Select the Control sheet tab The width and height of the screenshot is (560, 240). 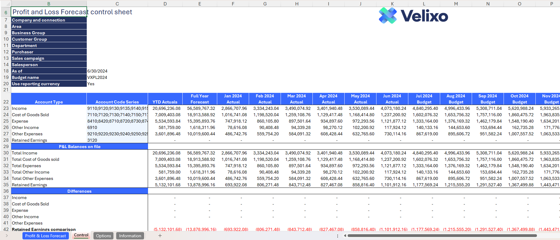point(81,235)
